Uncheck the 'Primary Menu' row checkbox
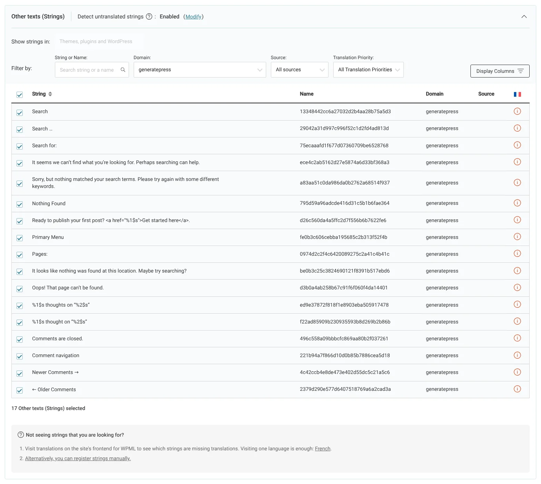The height and width of the screenshot is (484, 541). pos(20,238)
